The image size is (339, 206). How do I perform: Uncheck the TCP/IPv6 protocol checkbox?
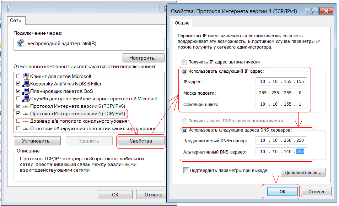click(18, 106)
